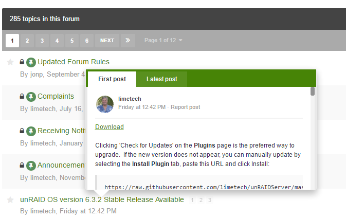346x219 pixels.
Task: Click the pinned icon next to Complaints
Action: [31, 97]
